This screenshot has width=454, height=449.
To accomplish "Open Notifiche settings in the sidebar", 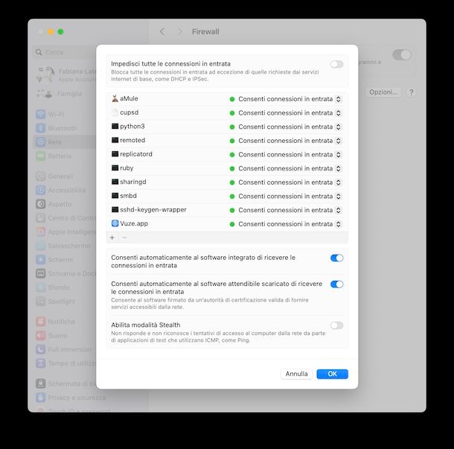I will coord(56,322).
